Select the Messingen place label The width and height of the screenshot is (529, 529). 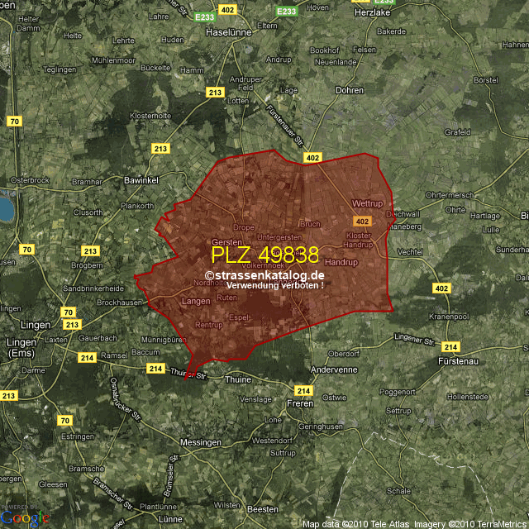pyautogui.click(x=200, y=442)
